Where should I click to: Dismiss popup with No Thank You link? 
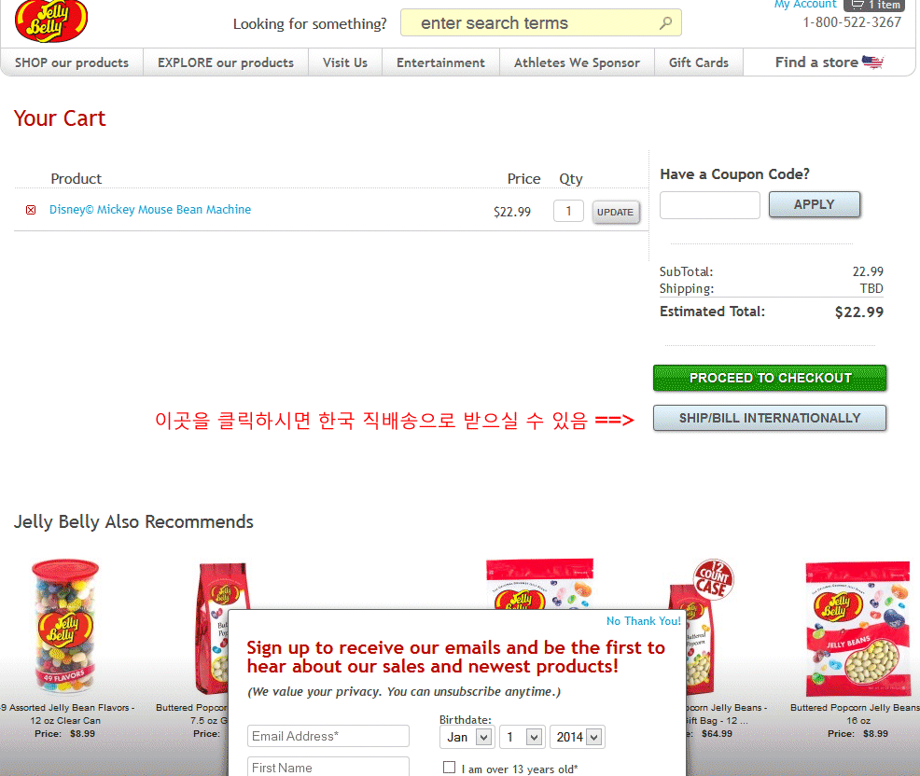[x=644, y=621]
